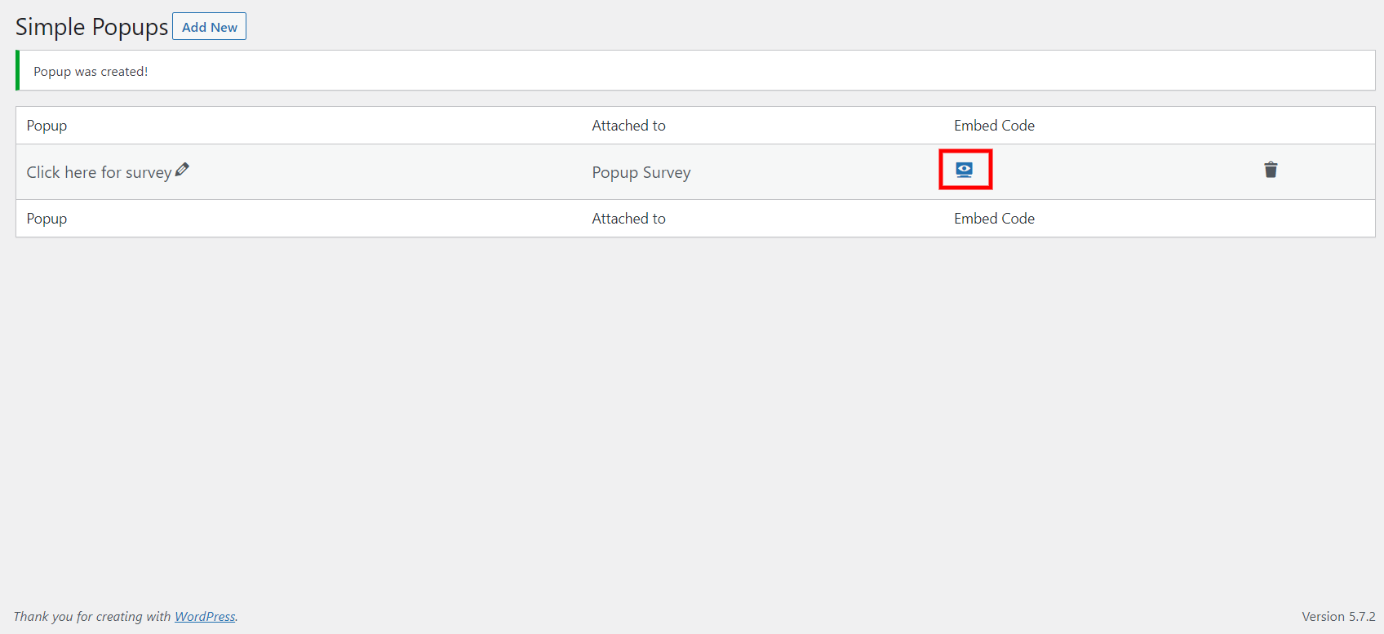Viewport: 1384px width, 634px height.
Task: Click the bottom Popup column footer label
Action: pos(47,219)
